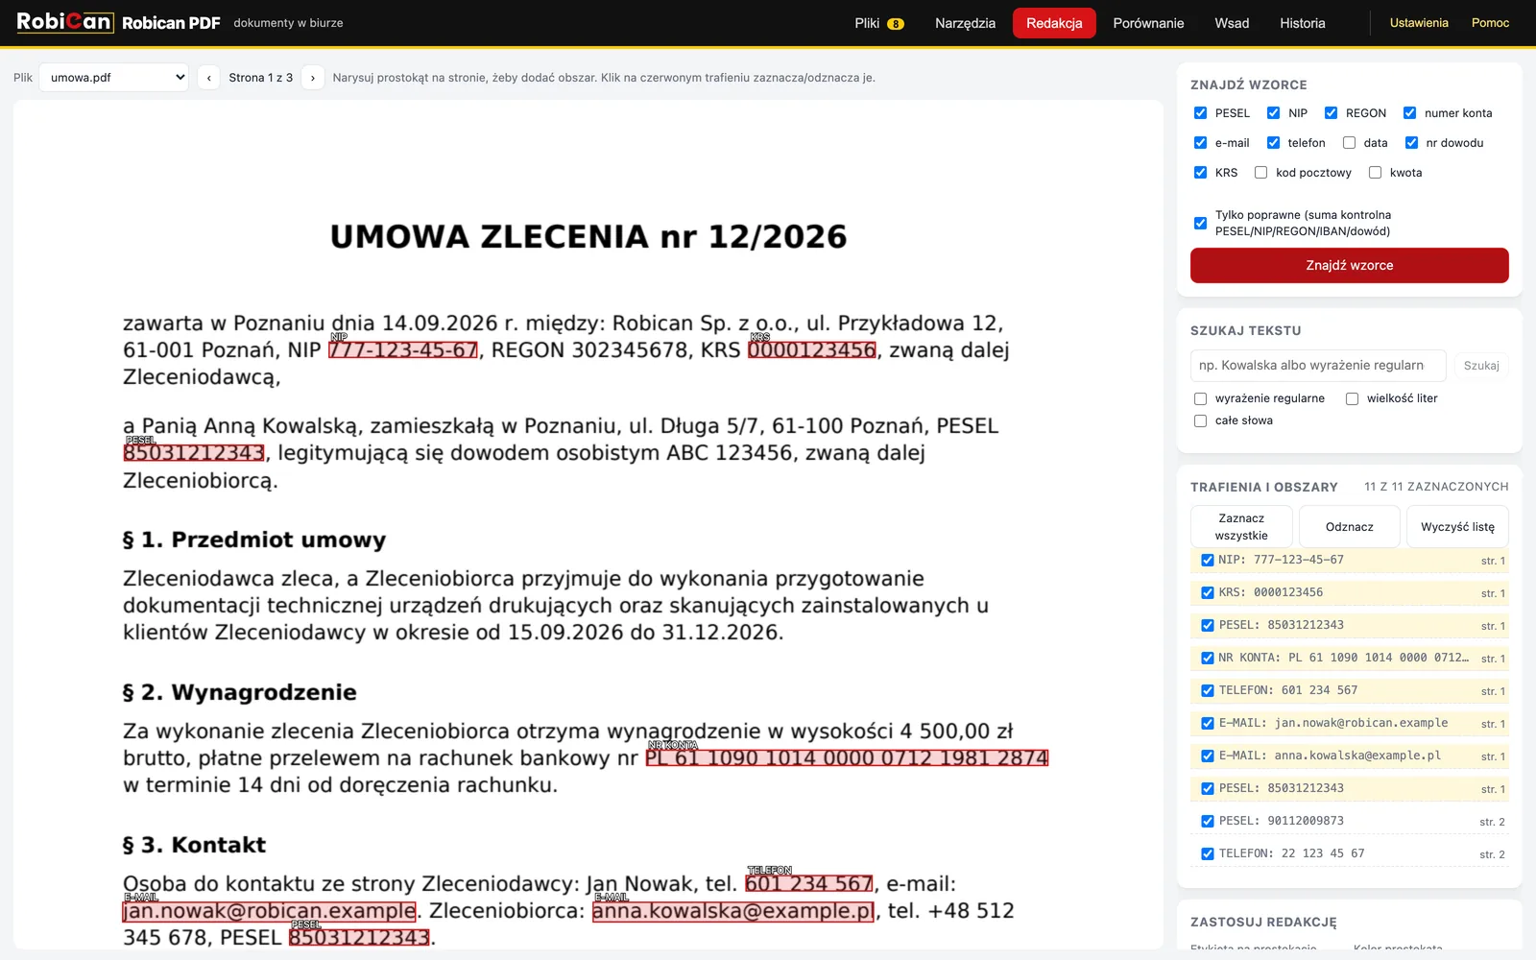
Task: Click the Znajdź wzorce button
Action: tap(1349, 265)
